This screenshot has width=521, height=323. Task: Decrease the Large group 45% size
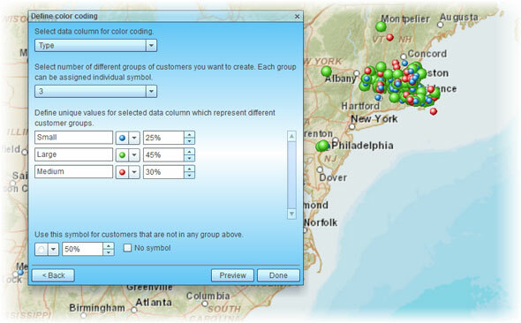click(x=189, y=158)
